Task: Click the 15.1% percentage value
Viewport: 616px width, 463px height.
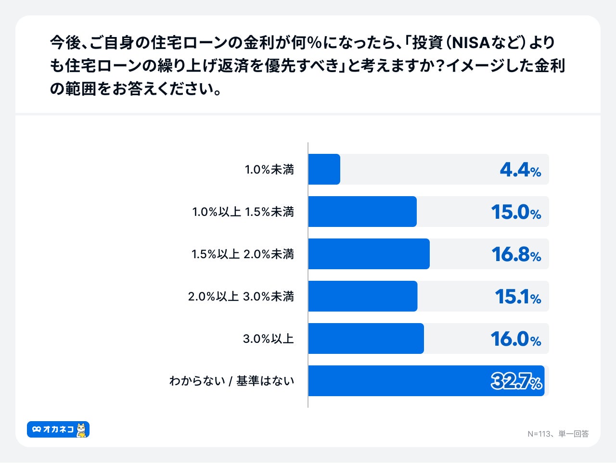Action: [x=518, y=297]
